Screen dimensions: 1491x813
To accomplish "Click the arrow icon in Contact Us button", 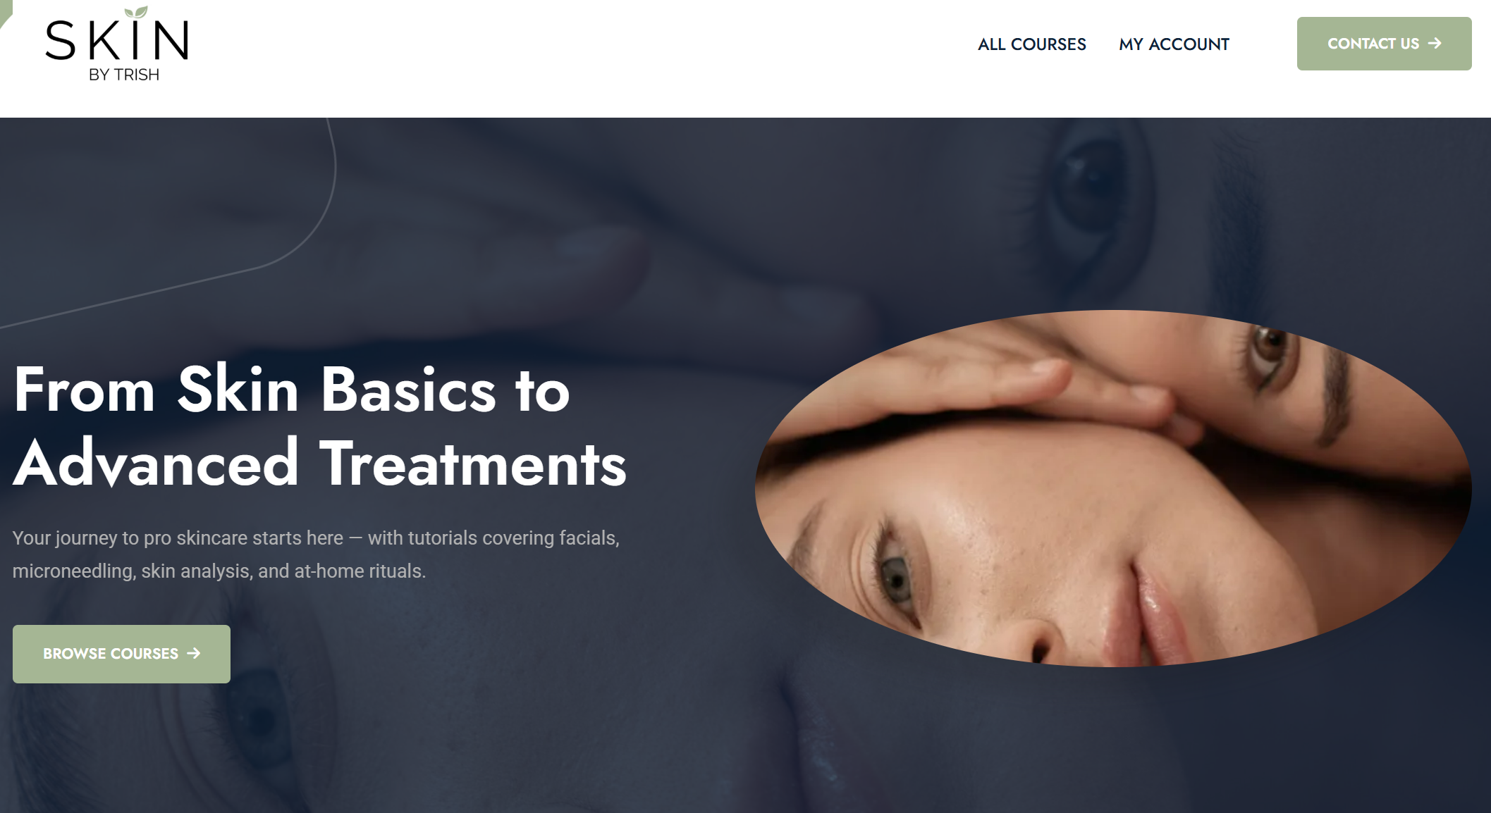I will [1435, 43].
